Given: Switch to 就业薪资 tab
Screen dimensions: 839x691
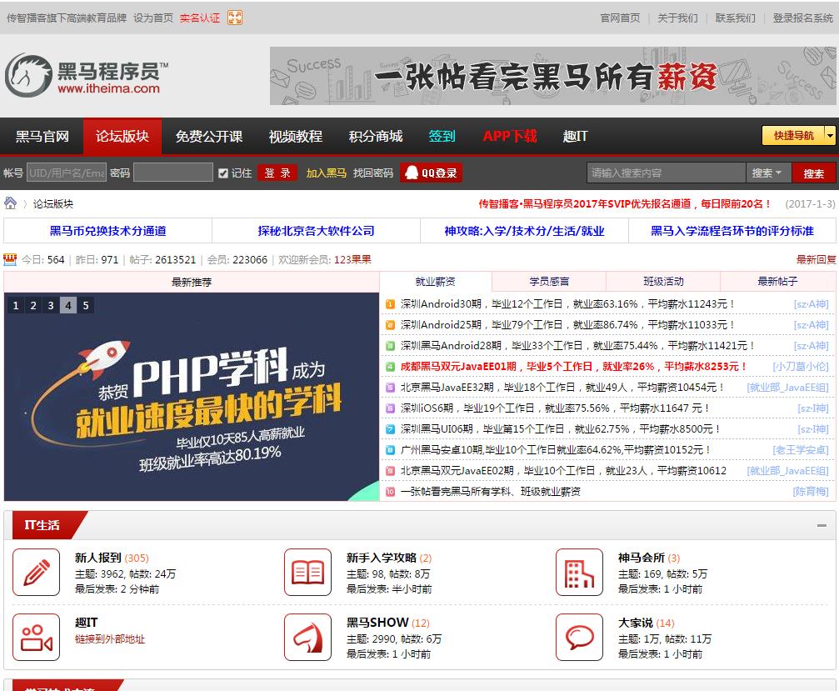Looking at the screenshot, I should tap(436, 282).
